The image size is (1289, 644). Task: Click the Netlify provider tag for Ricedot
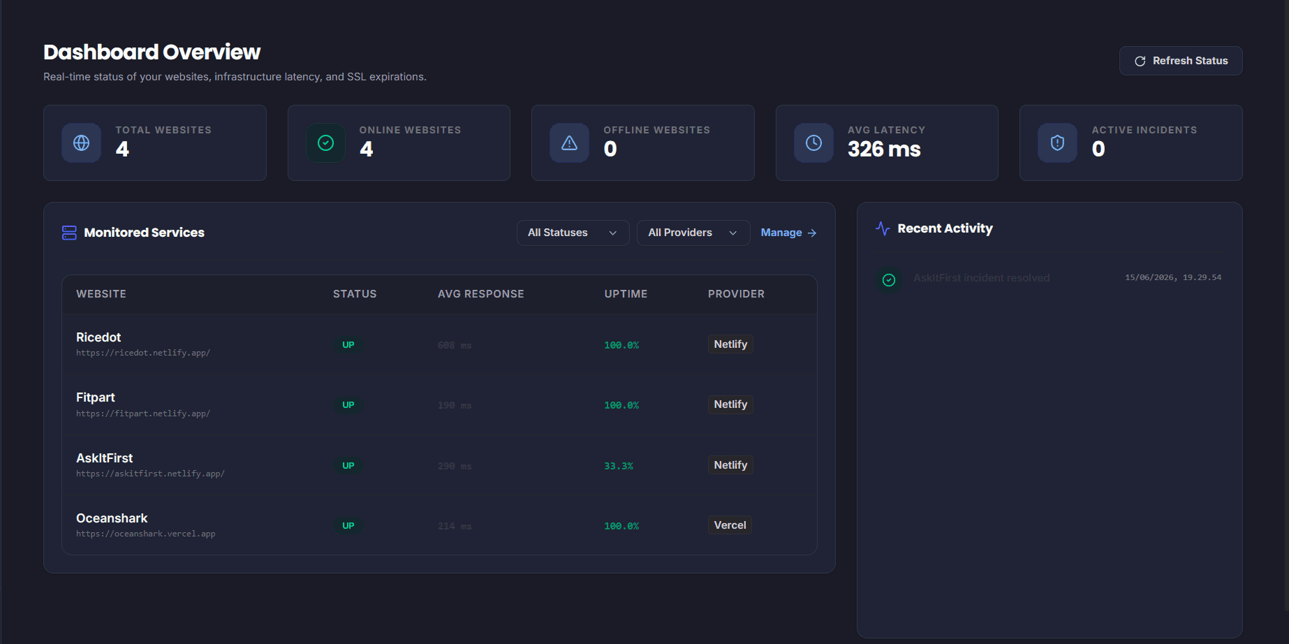pyautogui.click(x=730, y=344)
